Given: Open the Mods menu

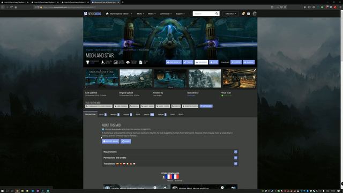Looking at the screenshot, I should (140, 13).
